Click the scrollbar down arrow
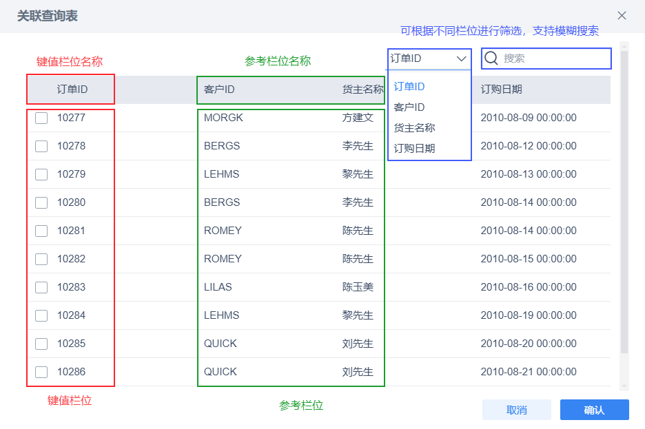 point(624,386)
